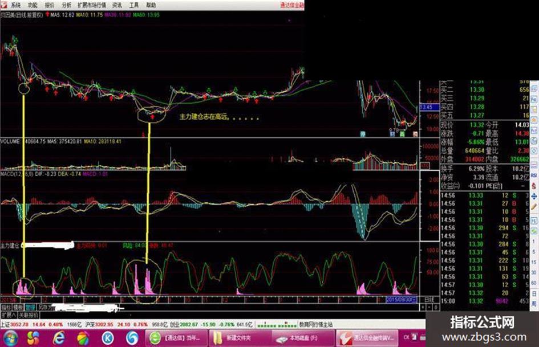539x347 pixels.
Task: Open the blue swirl browser icon on taskbar
Action: coord(132,338)
